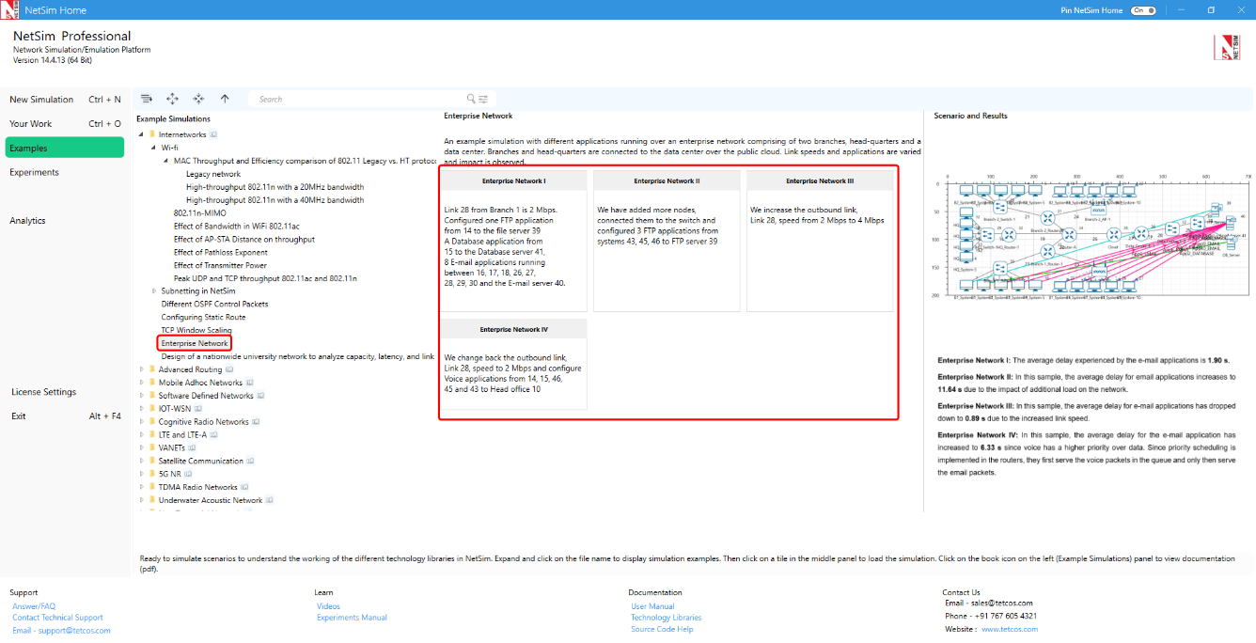Click the Contact Technical Support link
This screenshot has height=643, width=1256.
[x=57, y=618]
